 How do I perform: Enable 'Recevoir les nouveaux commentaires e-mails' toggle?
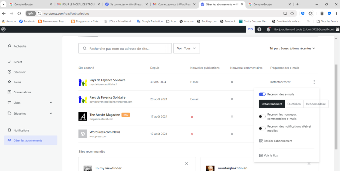[x=262, y=117]
